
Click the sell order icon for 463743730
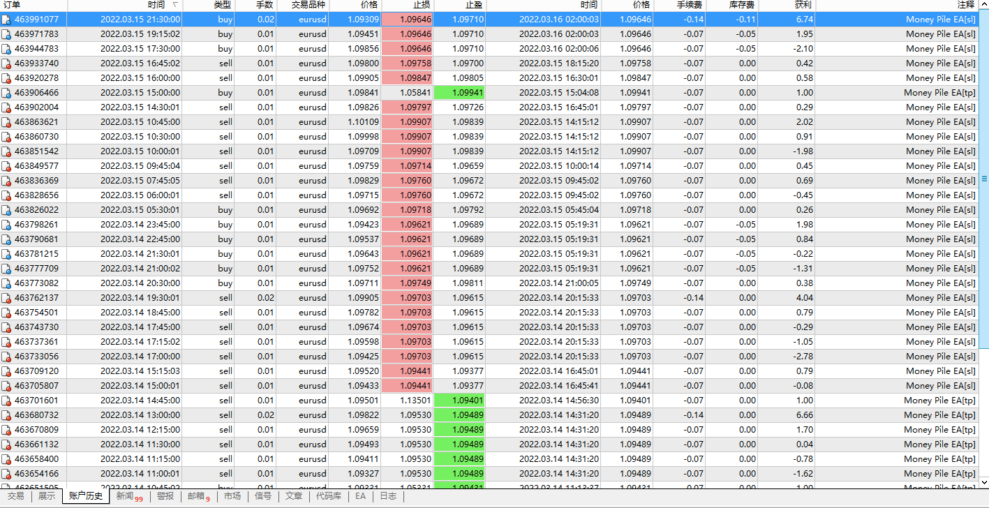[x=6, y=327]
